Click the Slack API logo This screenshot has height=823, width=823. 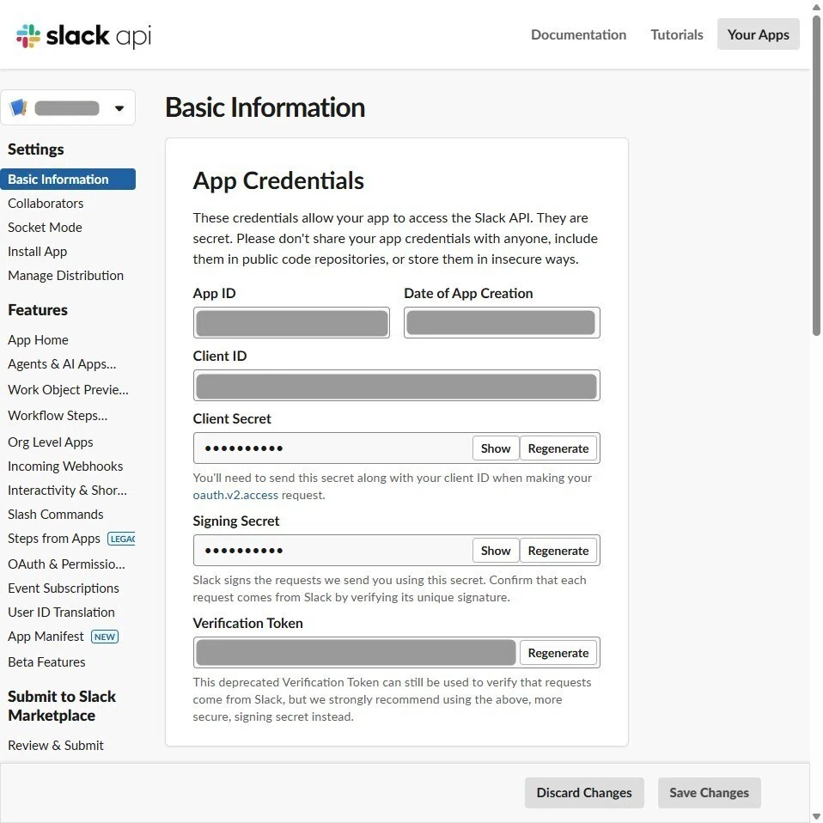(83, 36)
